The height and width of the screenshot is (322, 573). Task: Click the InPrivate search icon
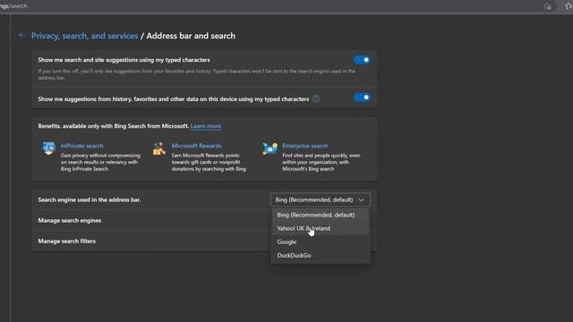[x=48, y=148]
